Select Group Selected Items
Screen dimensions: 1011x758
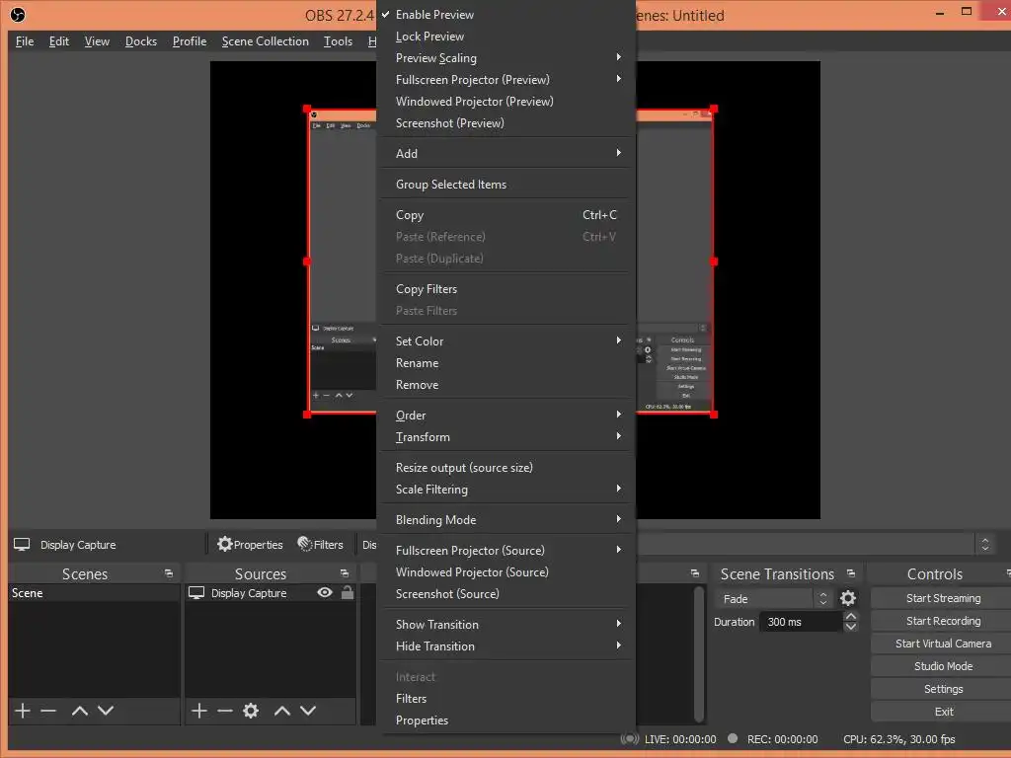505,185
